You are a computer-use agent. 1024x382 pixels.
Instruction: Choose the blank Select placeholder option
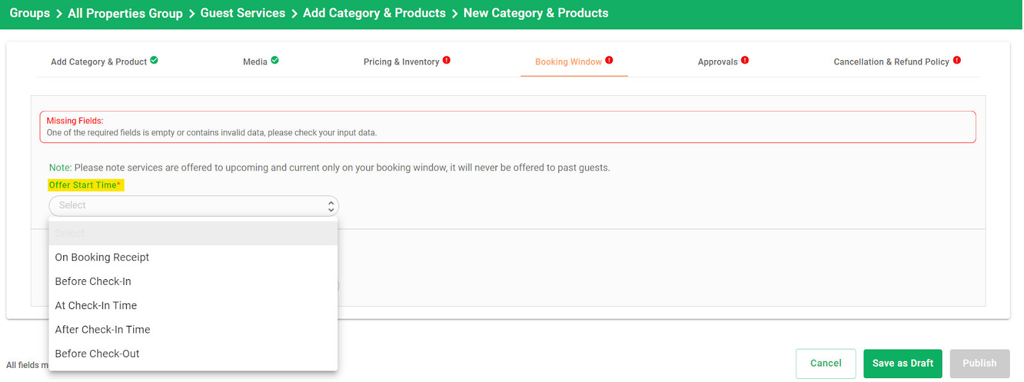click(193, 233)
